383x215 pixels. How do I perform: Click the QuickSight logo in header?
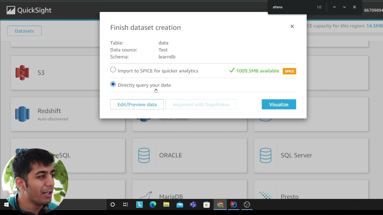tap(29, 10)
